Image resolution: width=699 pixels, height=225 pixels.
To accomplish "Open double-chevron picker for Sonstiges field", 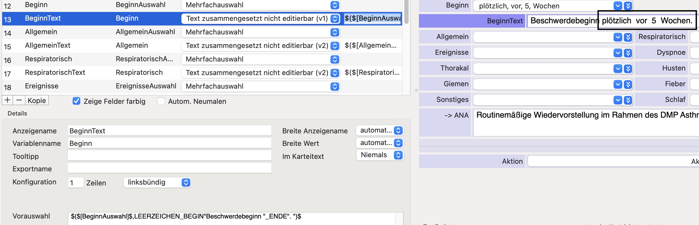I will tap(628, 100).
